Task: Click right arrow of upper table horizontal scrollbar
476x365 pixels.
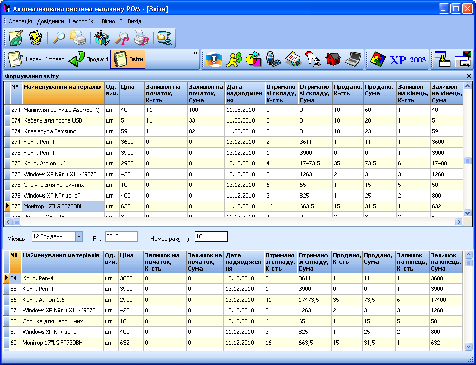Action: tap(459, 222)
